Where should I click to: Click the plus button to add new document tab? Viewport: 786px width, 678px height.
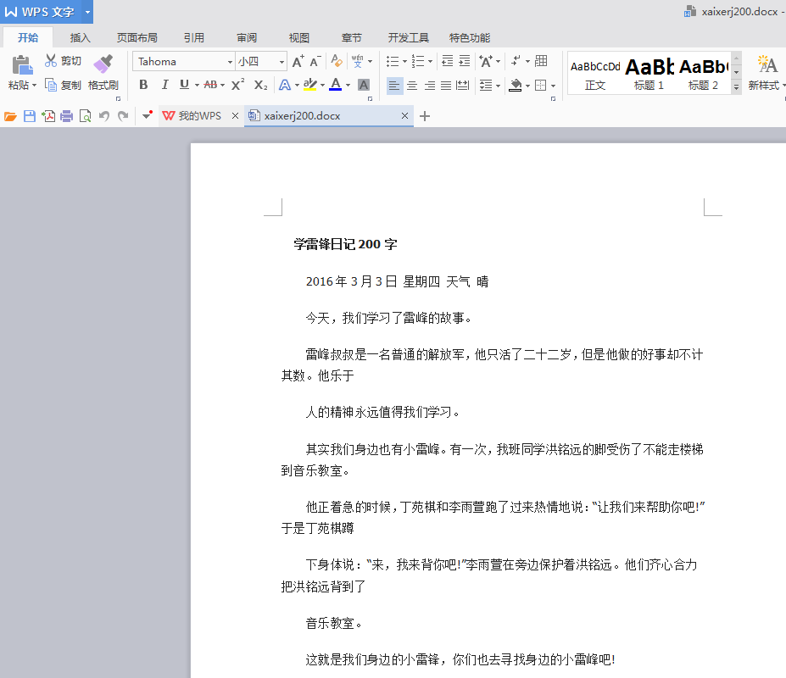click(425, 116)
